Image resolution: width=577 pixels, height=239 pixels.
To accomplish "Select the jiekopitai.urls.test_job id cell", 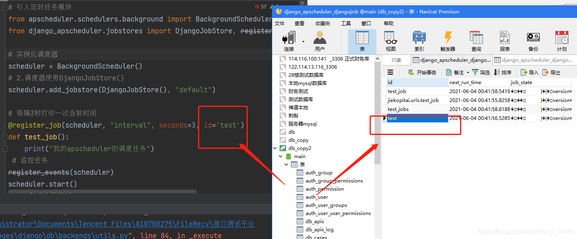I will [417, 100].
